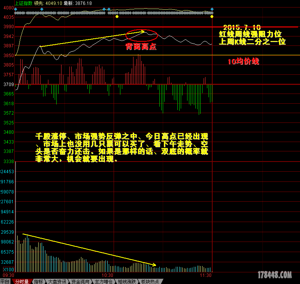
Task: Click the 4035 price axis label
Action: tap(9, 17)
